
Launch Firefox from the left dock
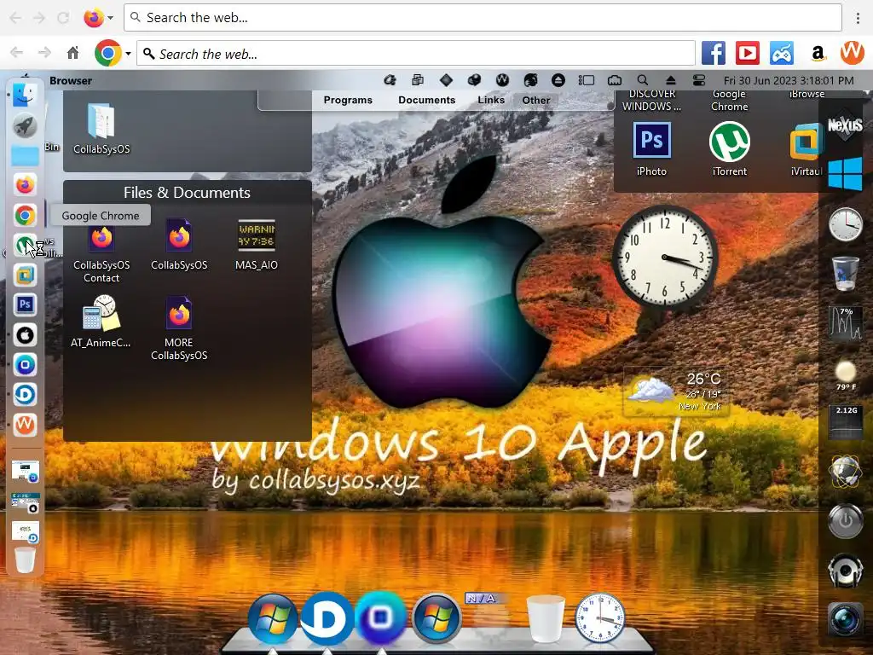coord(25,185)
